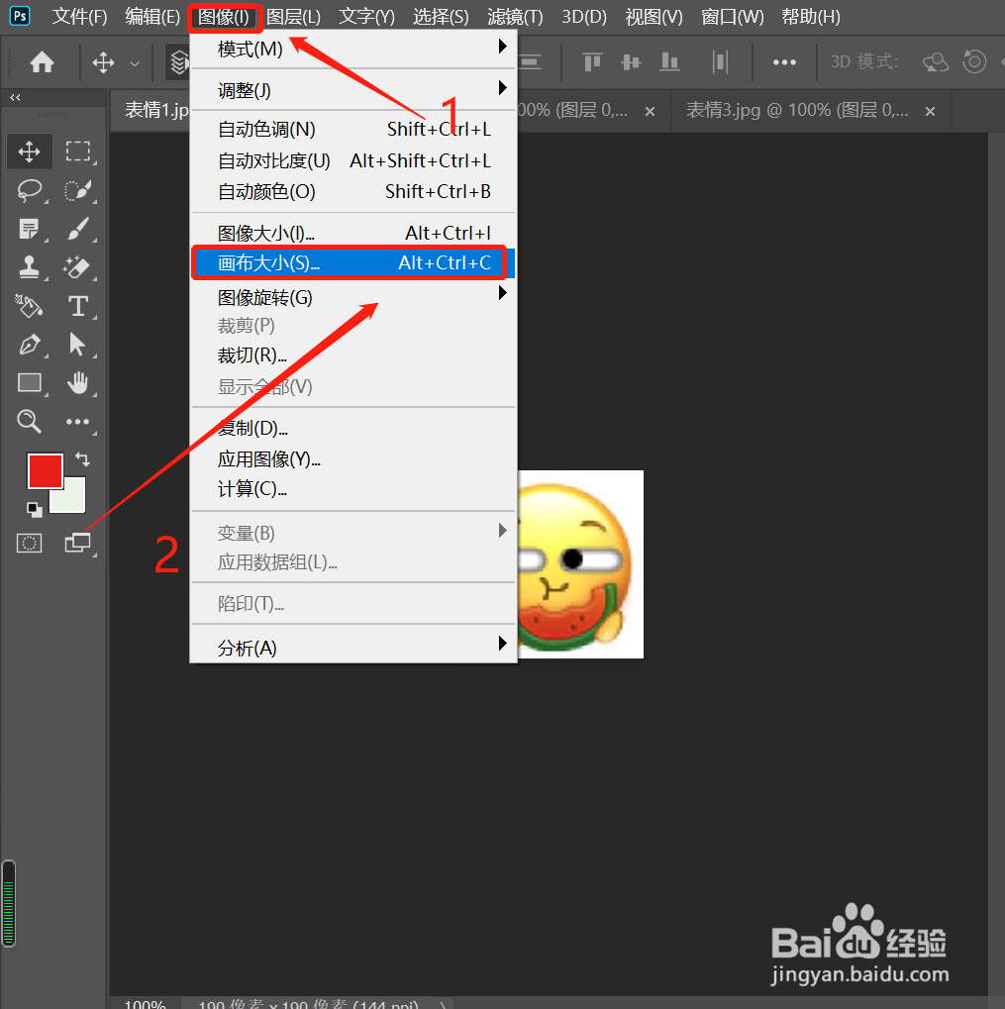Select the Note tool
Image resolution: width=1005 pixels, height=1009 pixels.
(x=29, y=229)
